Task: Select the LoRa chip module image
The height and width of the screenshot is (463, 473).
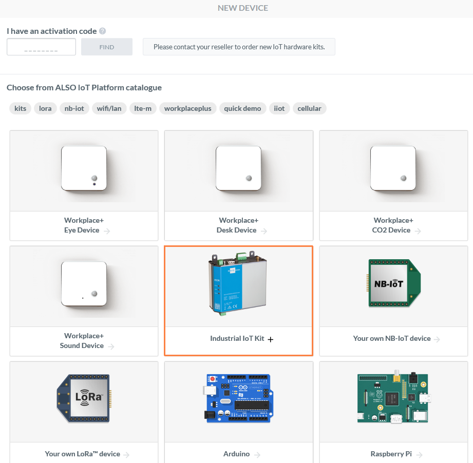Action: pyautogui.click(x=84, y=398)
